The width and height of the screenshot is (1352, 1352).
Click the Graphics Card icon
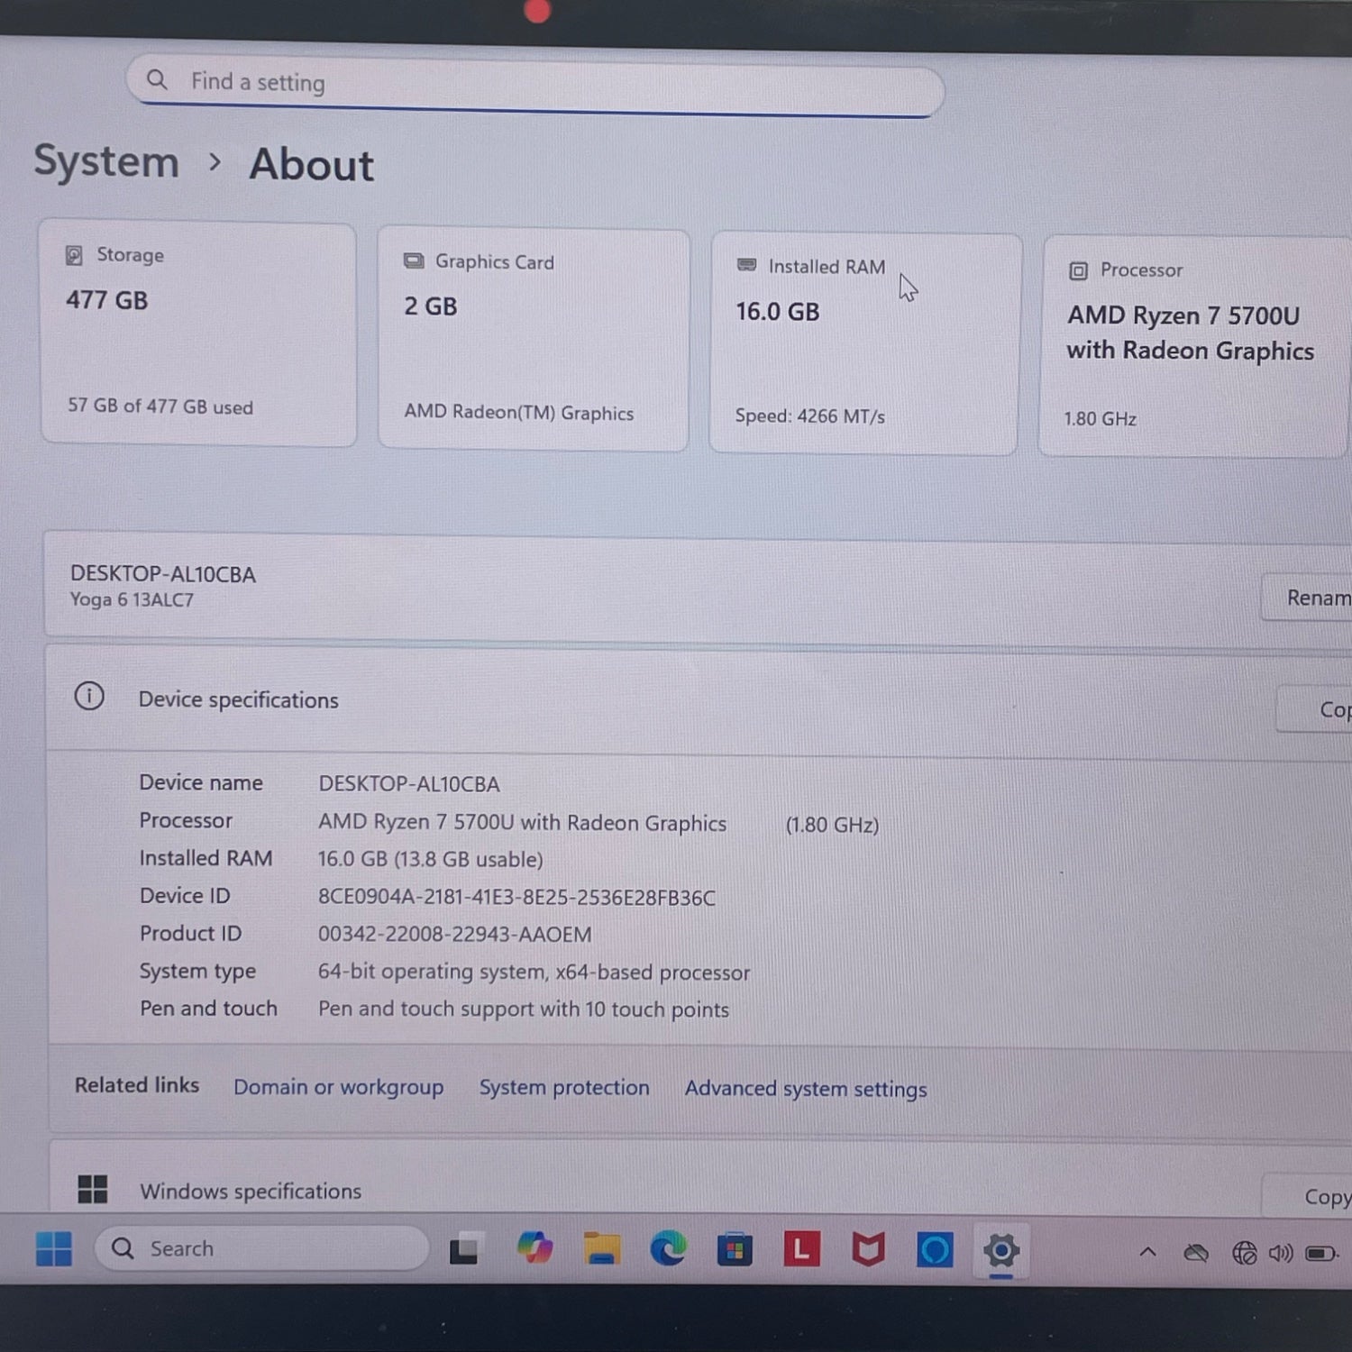(414, 260)
